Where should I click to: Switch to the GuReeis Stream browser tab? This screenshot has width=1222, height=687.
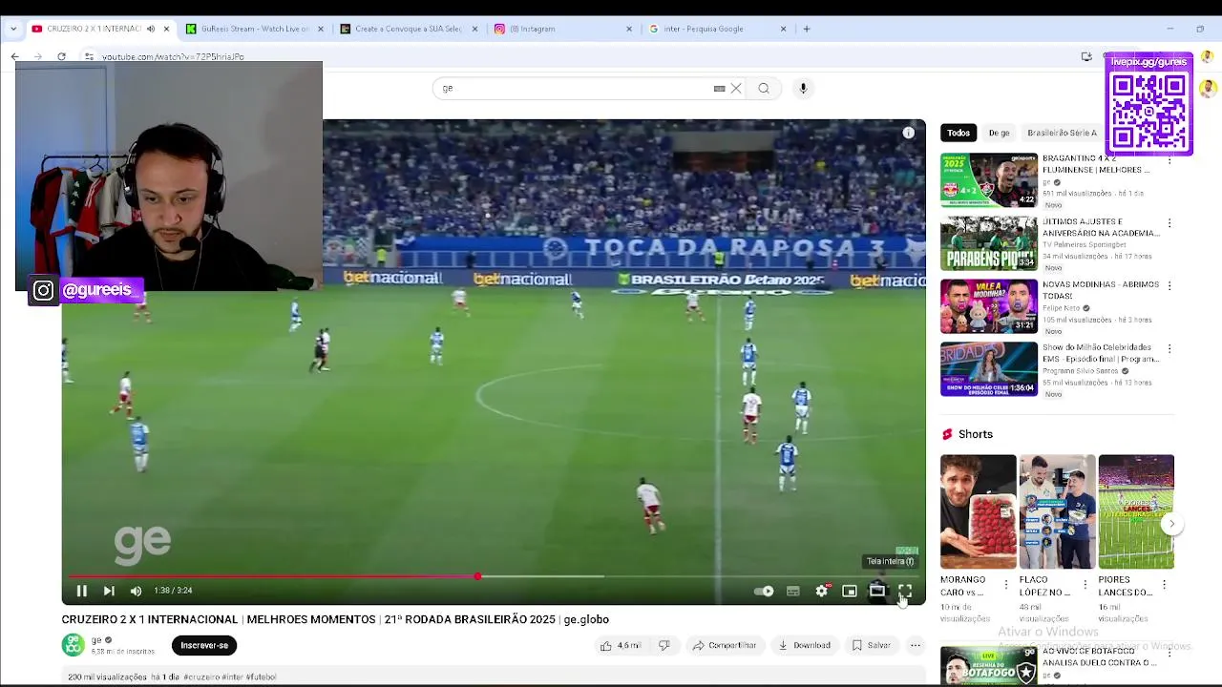pyautogui.click(x=254, y=29)
